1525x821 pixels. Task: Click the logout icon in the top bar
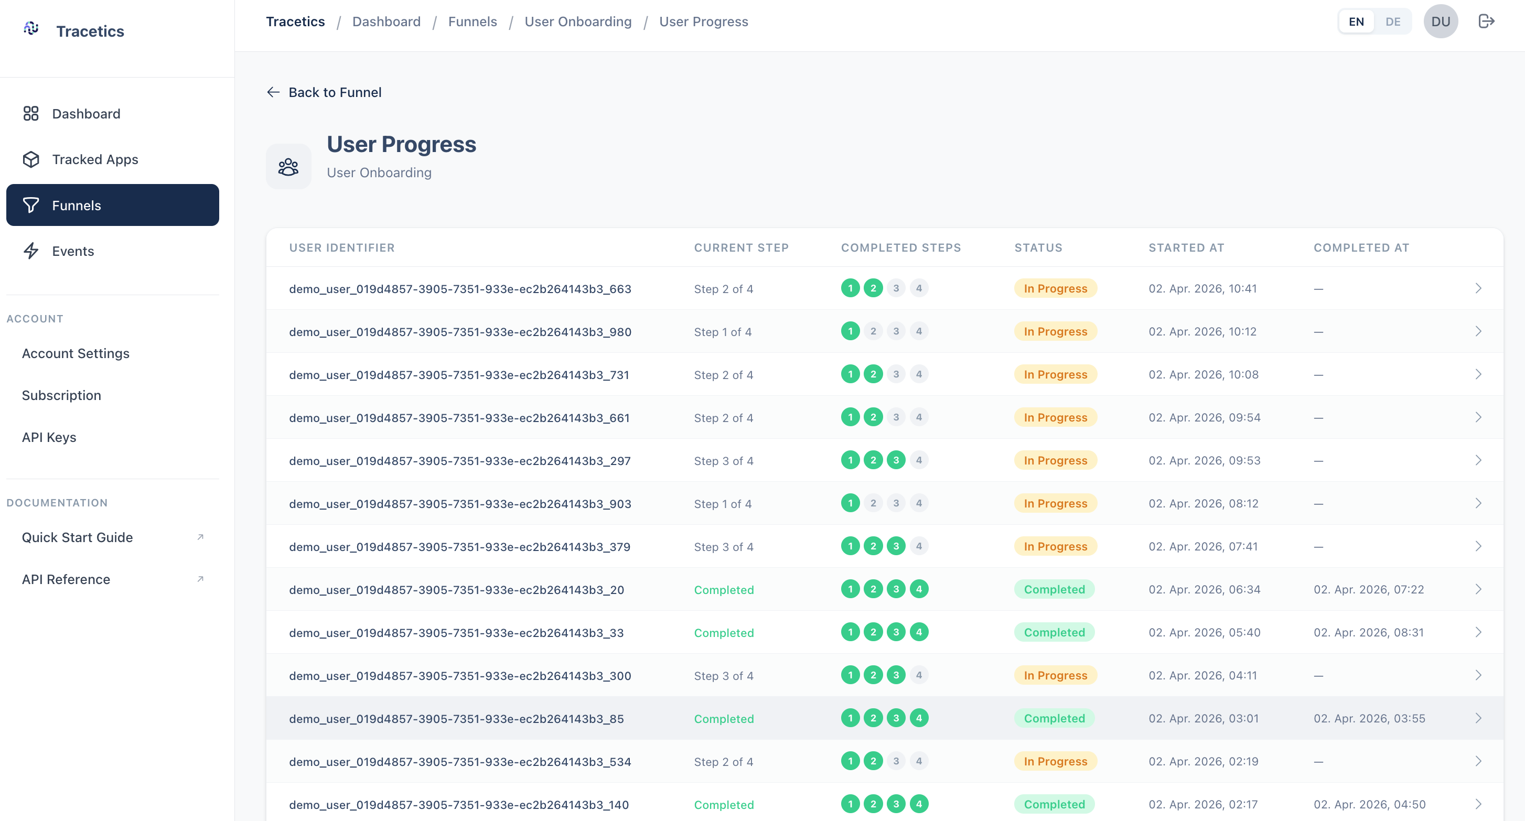coord(1486,21)
